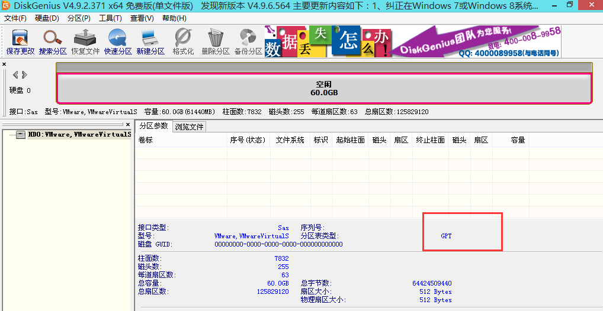Click the 文件系统 column header
This screenshot has width=603, height=311.
click(290, 140)
